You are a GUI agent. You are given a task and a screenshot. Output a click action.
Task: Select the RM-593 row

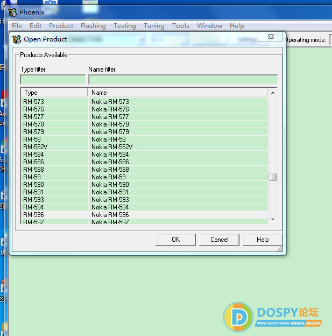point(144,199)
